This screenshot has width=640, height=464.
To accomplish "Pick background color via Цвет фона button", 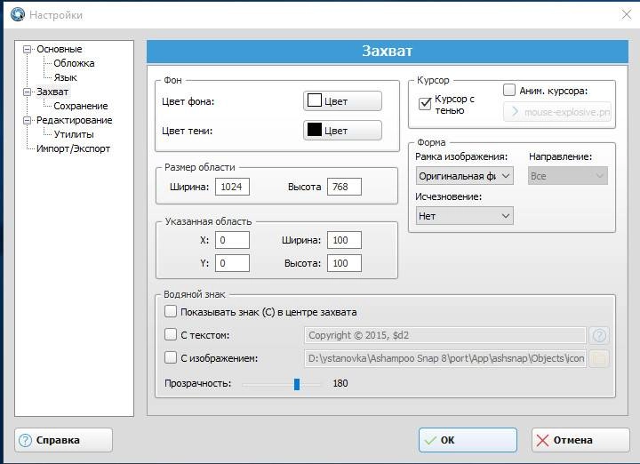I will pyautogui.click(x=342, y=100).
